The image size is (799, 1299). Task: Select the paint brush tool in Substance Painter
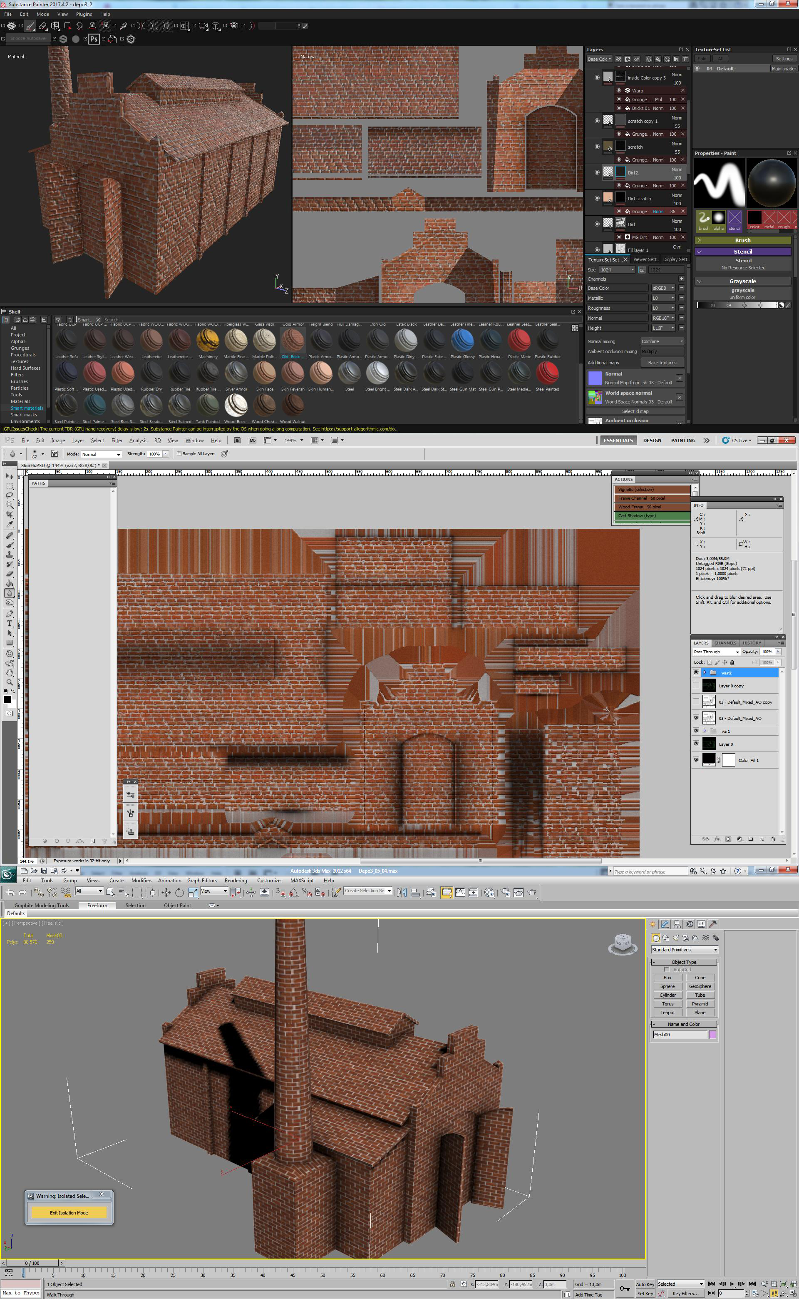[30, 25]
